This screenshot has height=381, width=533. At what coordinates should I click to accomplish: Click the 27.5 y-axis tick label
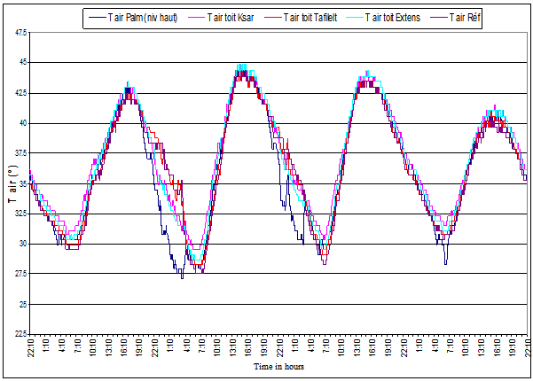click(20, 274)
